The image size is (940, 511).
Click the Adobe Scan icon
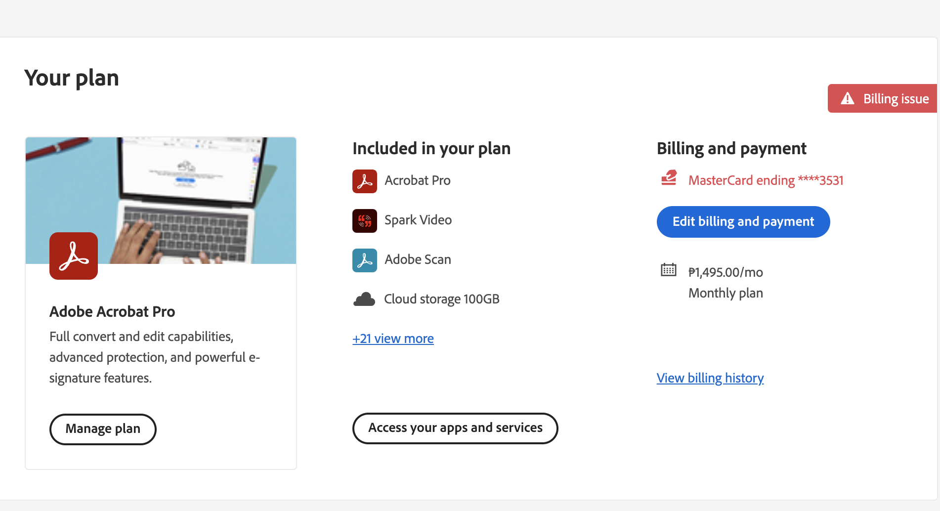[x=364, y=260]
